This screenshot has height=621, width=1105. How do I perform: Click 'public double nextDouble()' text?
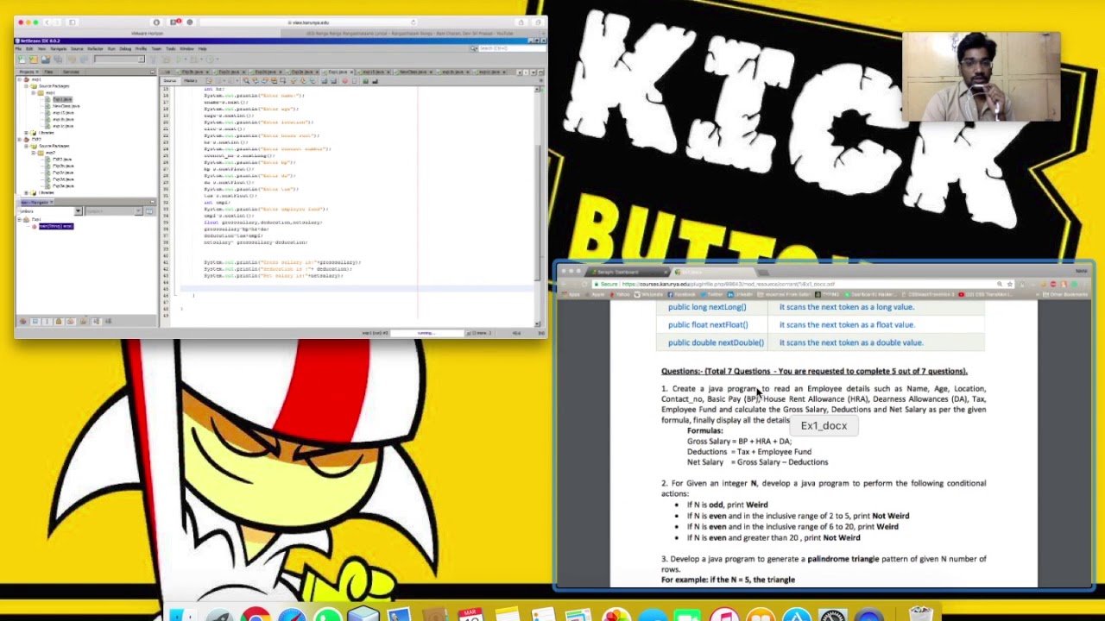click(x=716, y=342)
